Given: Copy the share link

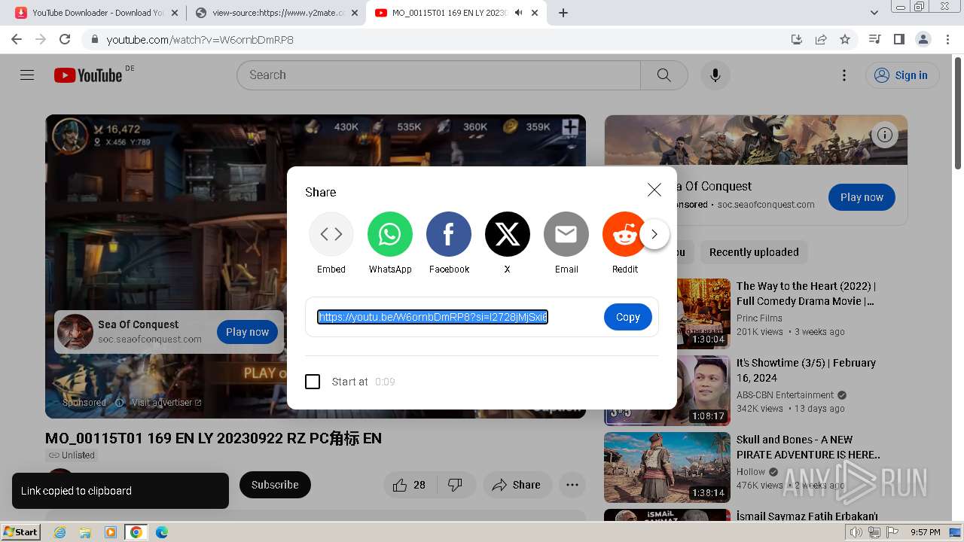Looking at the screenshot, I should 627,317.
